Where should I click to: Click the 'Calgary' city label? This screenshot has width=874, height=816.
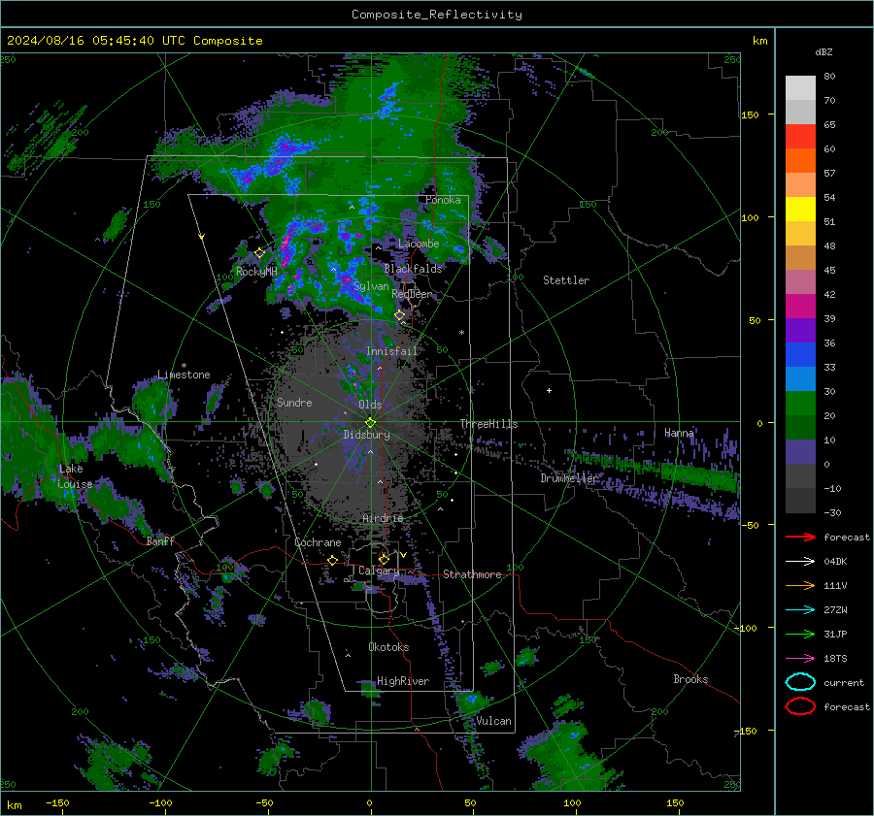pos(379,571)
